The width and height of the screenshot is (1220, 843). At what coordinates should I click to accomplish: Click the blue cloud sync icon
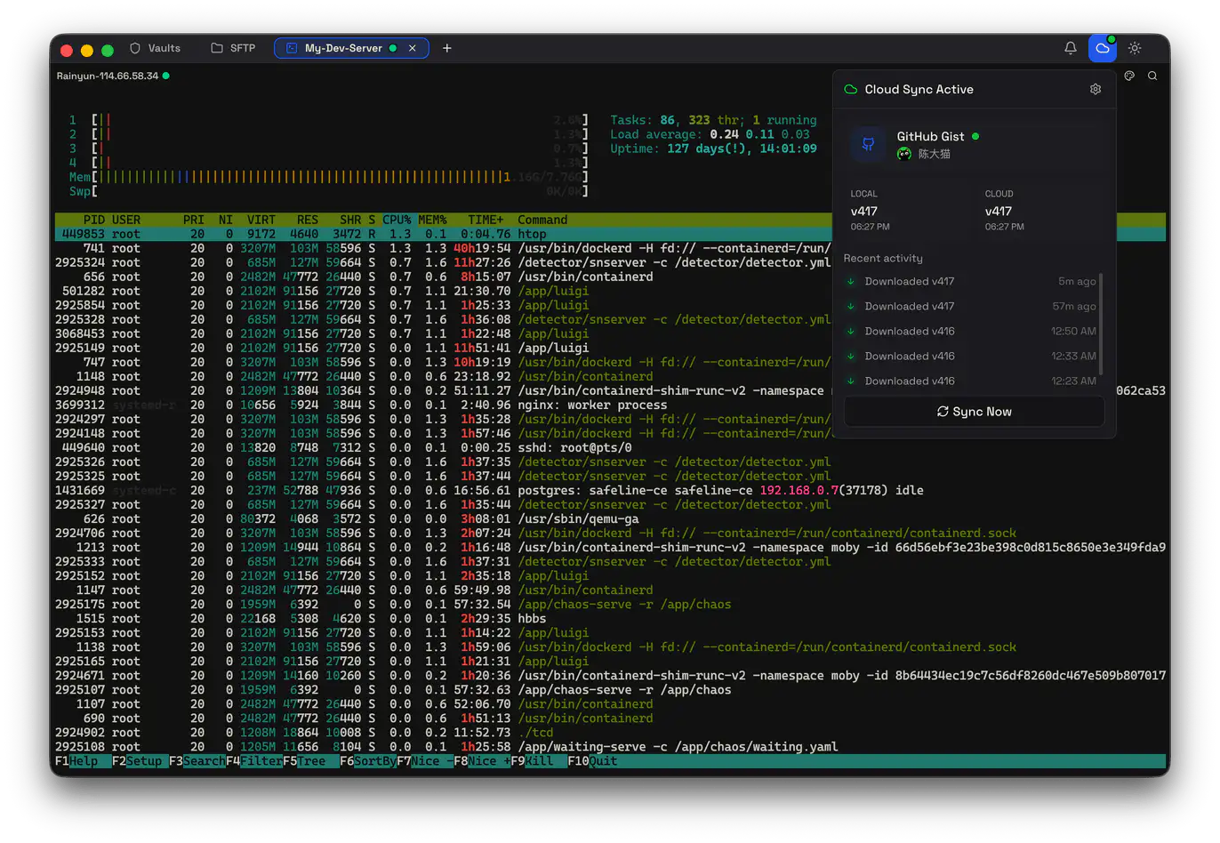[1103, 48]
